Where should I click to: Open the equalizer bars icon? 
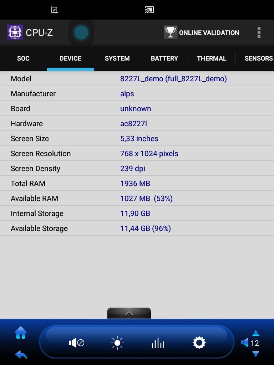pyautogui.click(x=158, y=343)
